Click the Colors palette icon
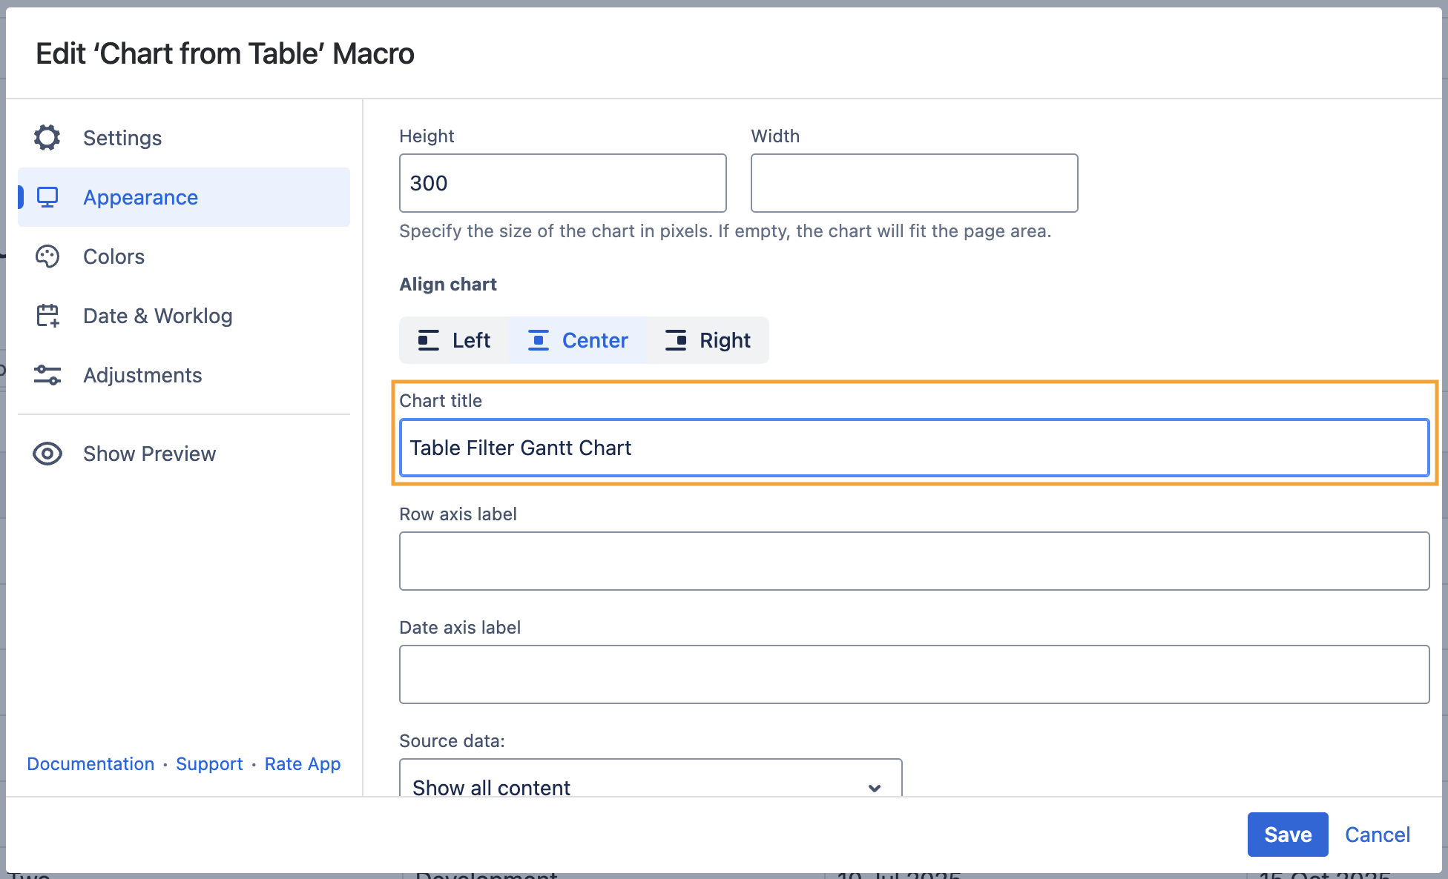Screen dimensions: 1448x879 pos(47,256)
